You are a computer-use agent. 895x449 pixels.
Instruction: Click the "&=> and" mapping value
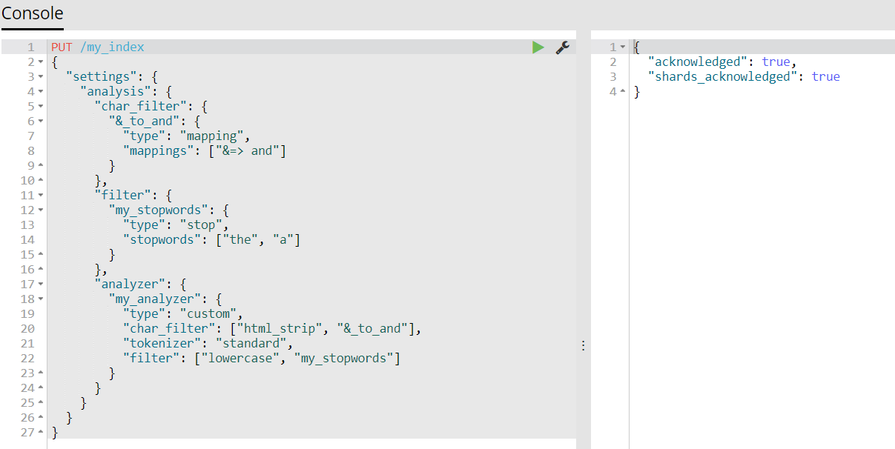coord(248,151)
